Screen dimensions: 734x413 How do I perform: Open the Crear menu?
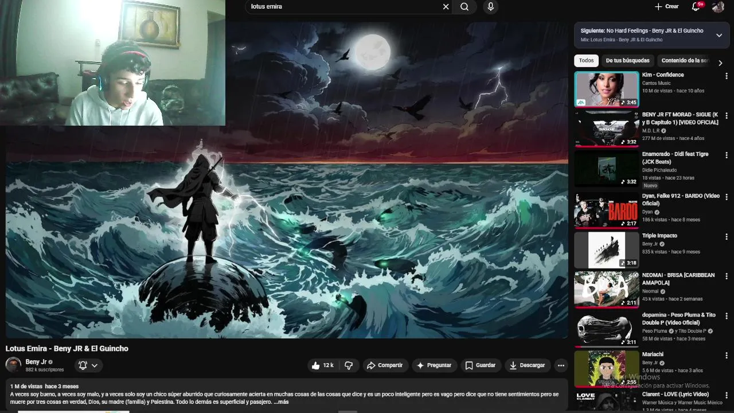(666, 6)
